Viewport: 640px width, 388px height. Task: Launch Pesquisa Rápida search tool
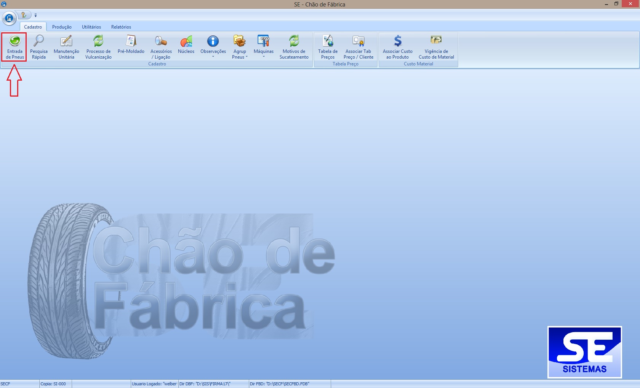[x=38, y=46]
